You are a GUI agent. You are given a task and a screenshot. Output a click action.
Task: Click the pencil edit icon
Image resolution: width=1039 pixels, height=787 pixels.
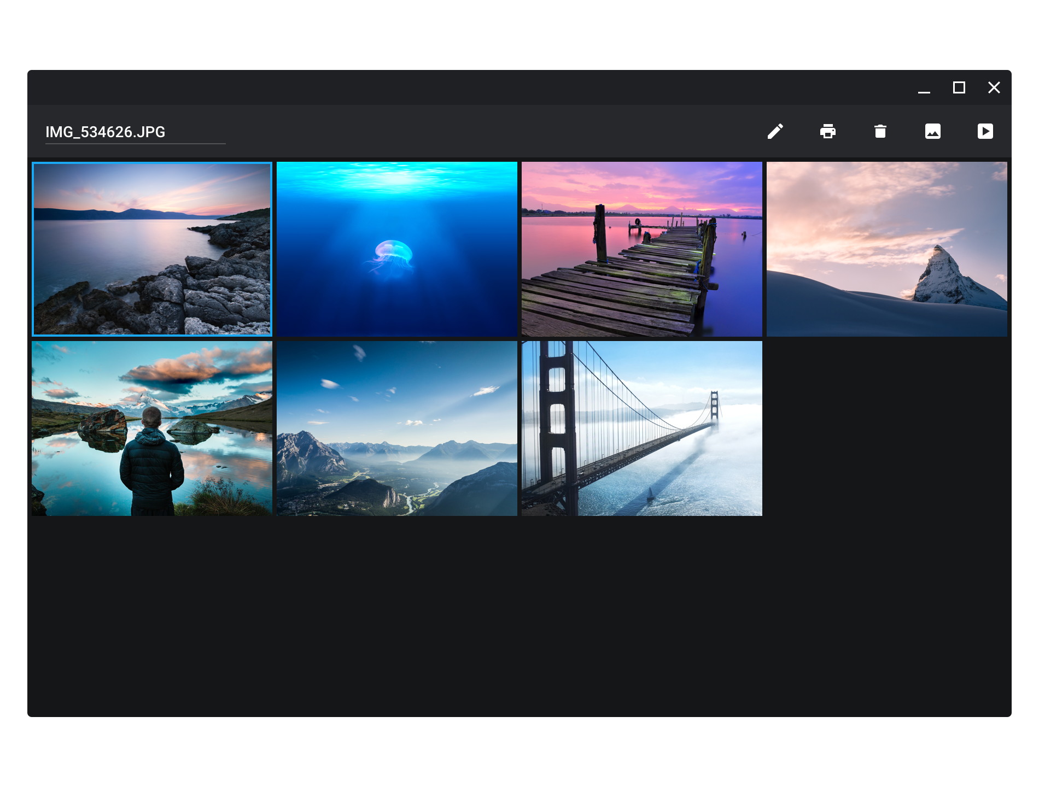(775, 131)
